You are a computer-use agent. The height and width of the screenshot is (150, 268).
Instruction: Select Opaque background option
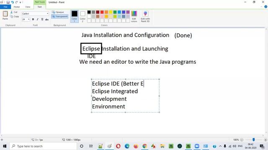[x=58, y=12]
